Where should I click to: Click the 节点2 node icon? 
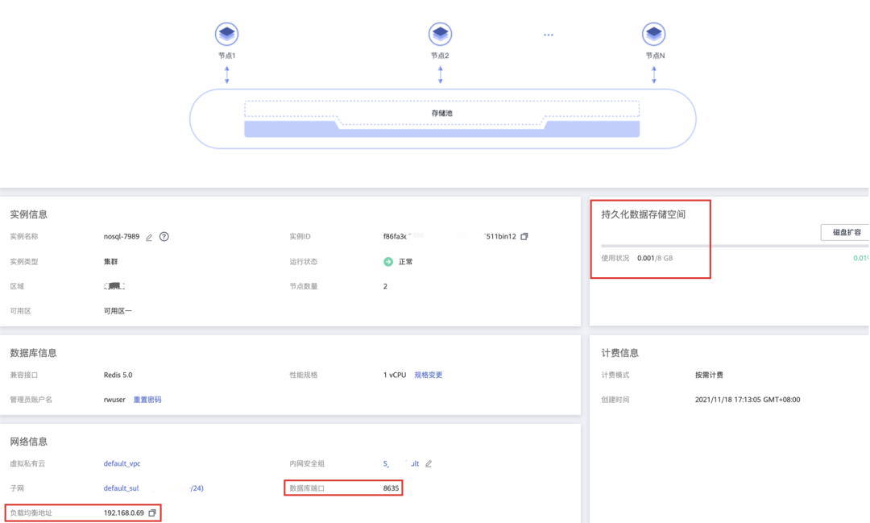coord(440,34)
